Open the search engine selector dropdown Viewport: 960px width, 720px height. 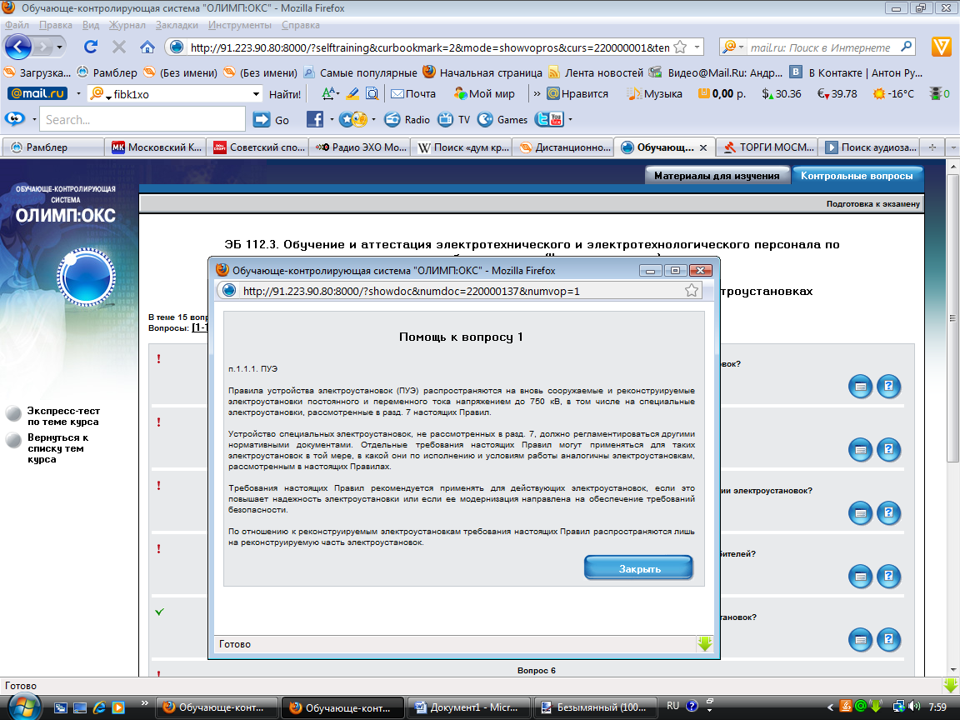[733, 47]
